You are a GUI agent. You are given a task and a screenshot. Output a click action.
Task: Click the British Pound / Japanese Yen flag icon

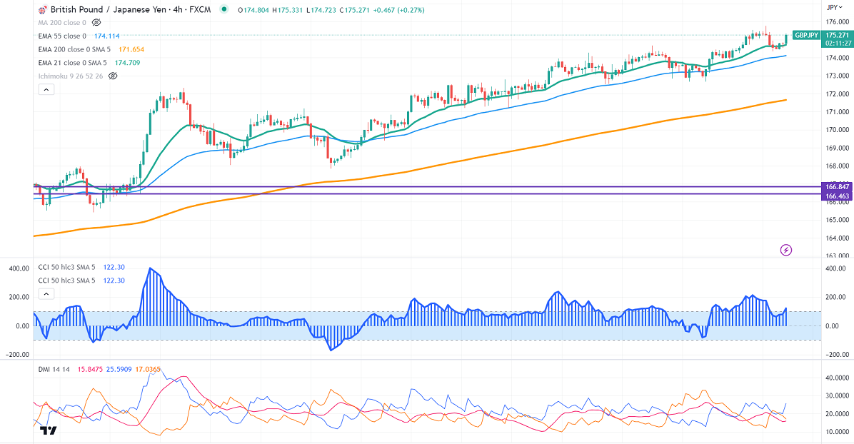click(42, 10)
